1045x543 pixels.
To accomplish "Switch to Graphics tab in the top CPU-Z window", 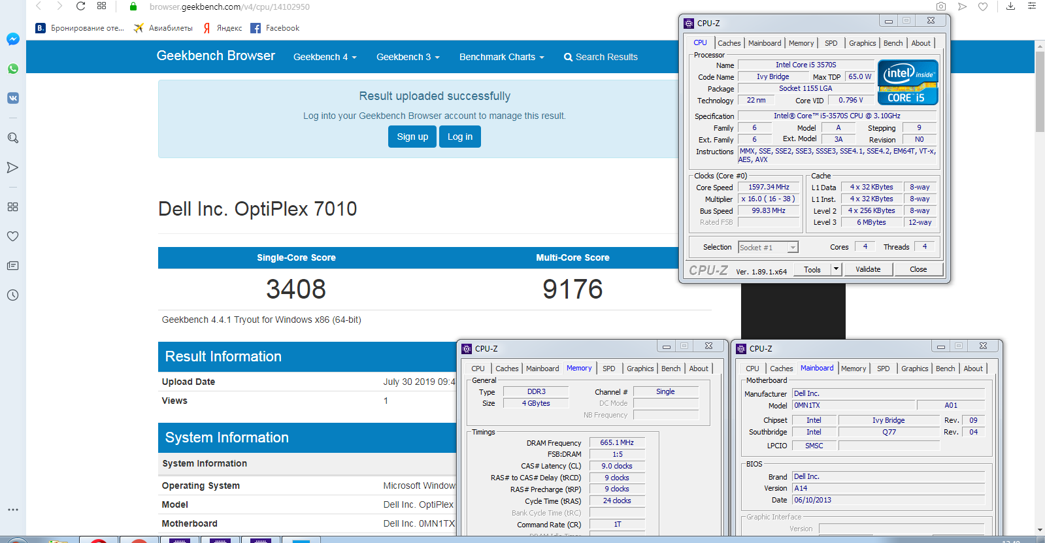I will 862,43.
